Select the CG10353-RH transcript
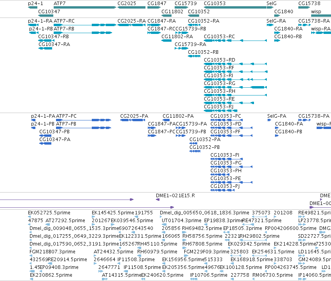The image size is (331, 281). (235, 95)
